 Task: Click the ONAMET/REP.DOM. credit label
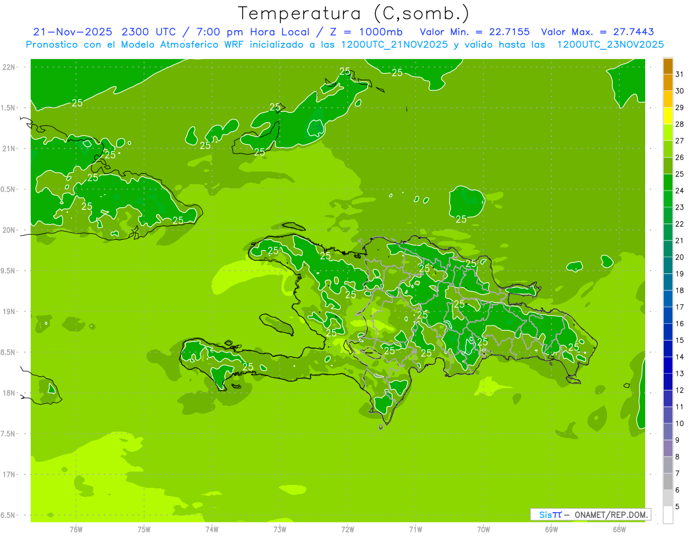coord(612,514)
